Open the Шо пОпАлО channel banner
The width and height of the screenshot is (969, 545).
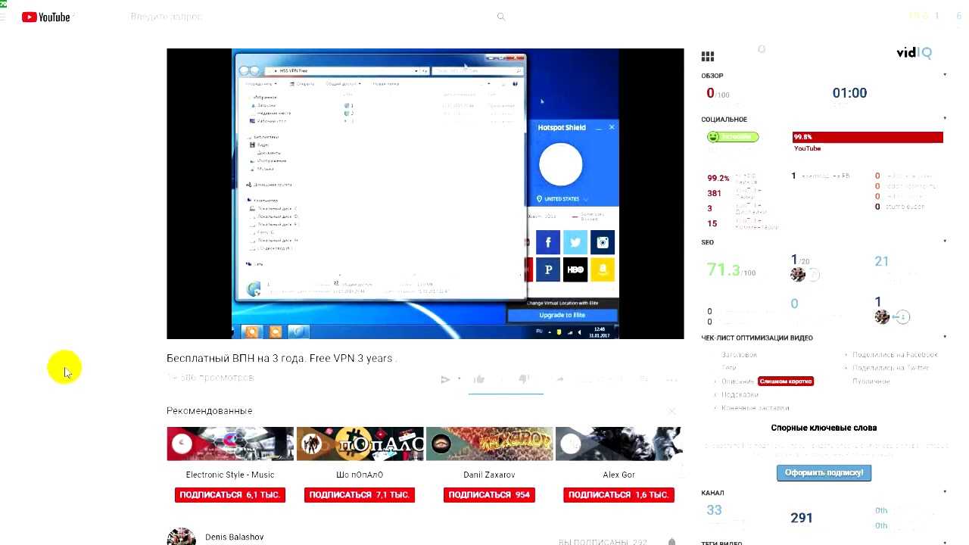[x=360, y=444]
